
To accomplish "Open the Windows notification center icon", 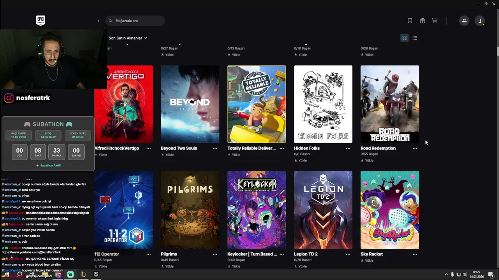I will (491, 275).
